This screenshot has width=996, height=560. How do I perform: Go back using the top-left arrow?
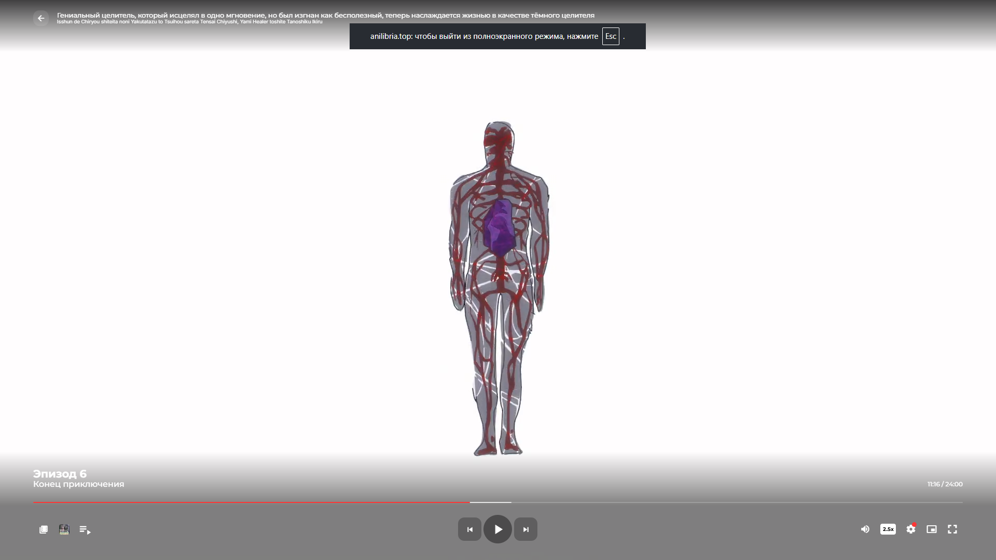41,18
